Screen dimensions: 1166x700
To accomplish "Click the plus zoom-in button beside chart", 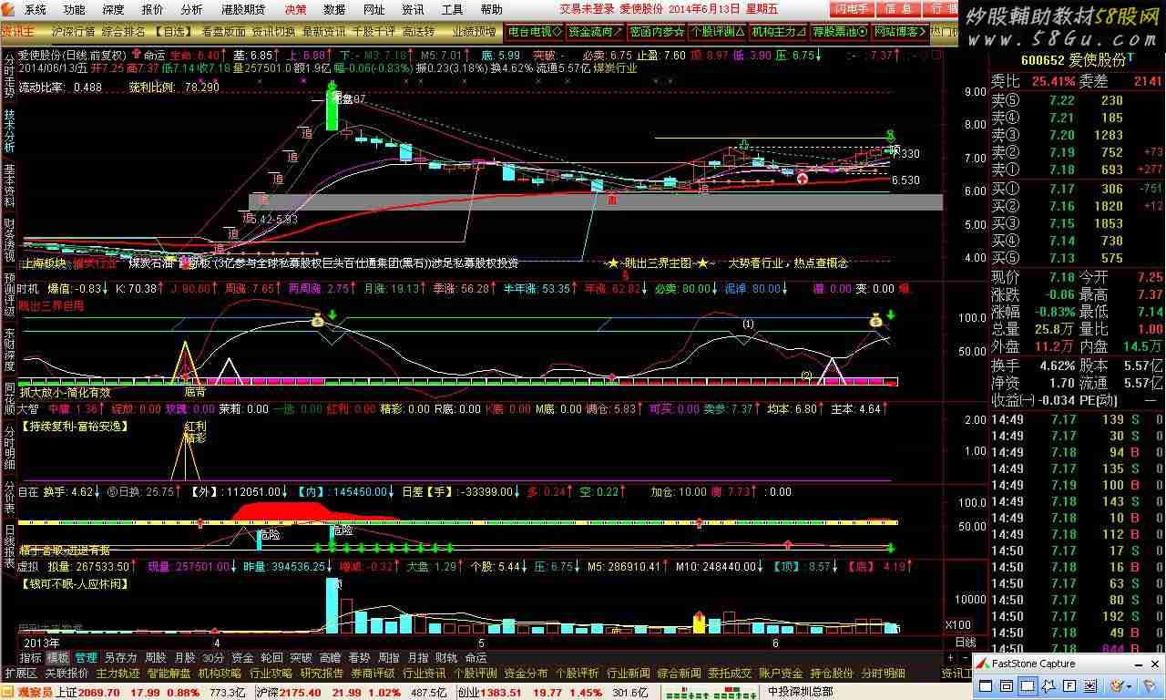I will [950, 658].
